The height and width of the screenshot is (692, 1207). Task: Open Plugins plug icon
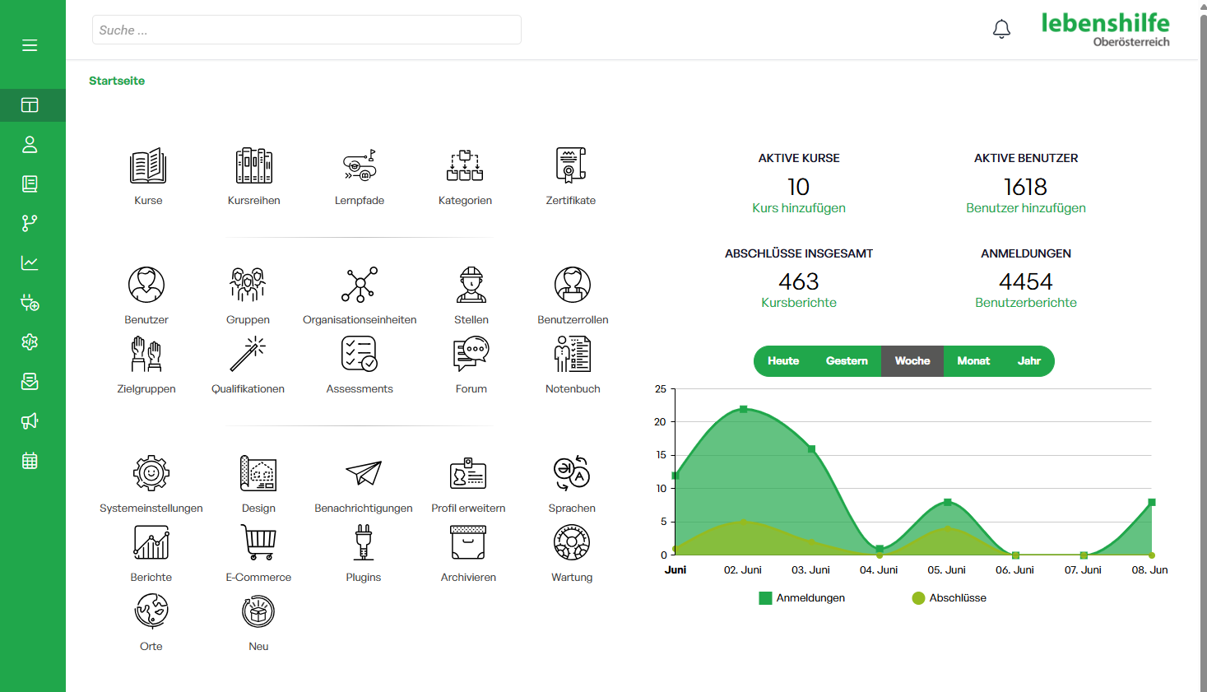[x=364, y=542]
